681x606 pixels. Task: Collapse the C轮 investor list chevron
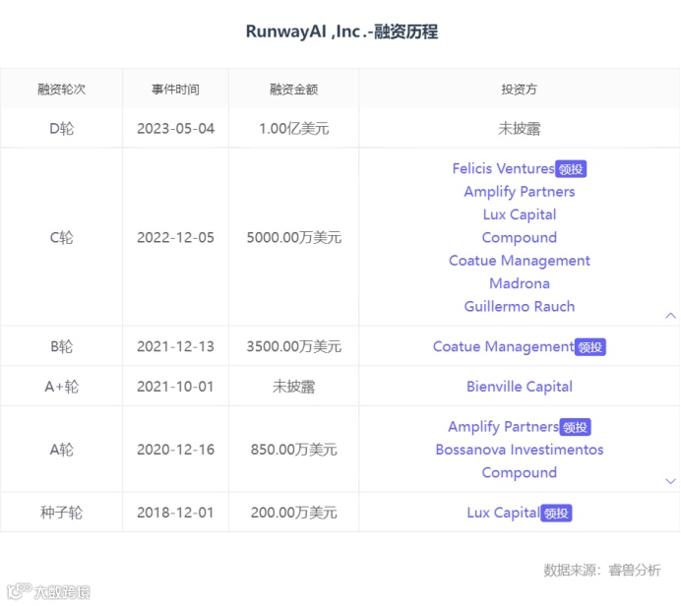670,316
